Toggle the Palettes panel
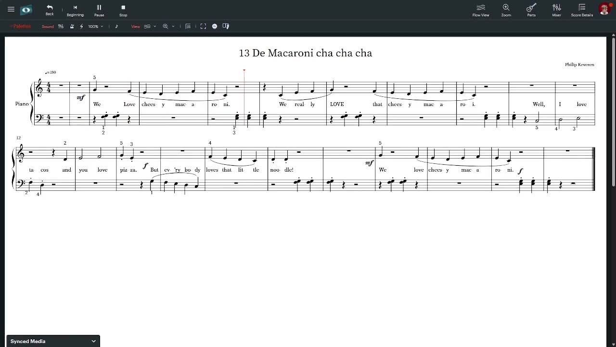The width and height of the screenshot is (616, 347). coord(20,27)
